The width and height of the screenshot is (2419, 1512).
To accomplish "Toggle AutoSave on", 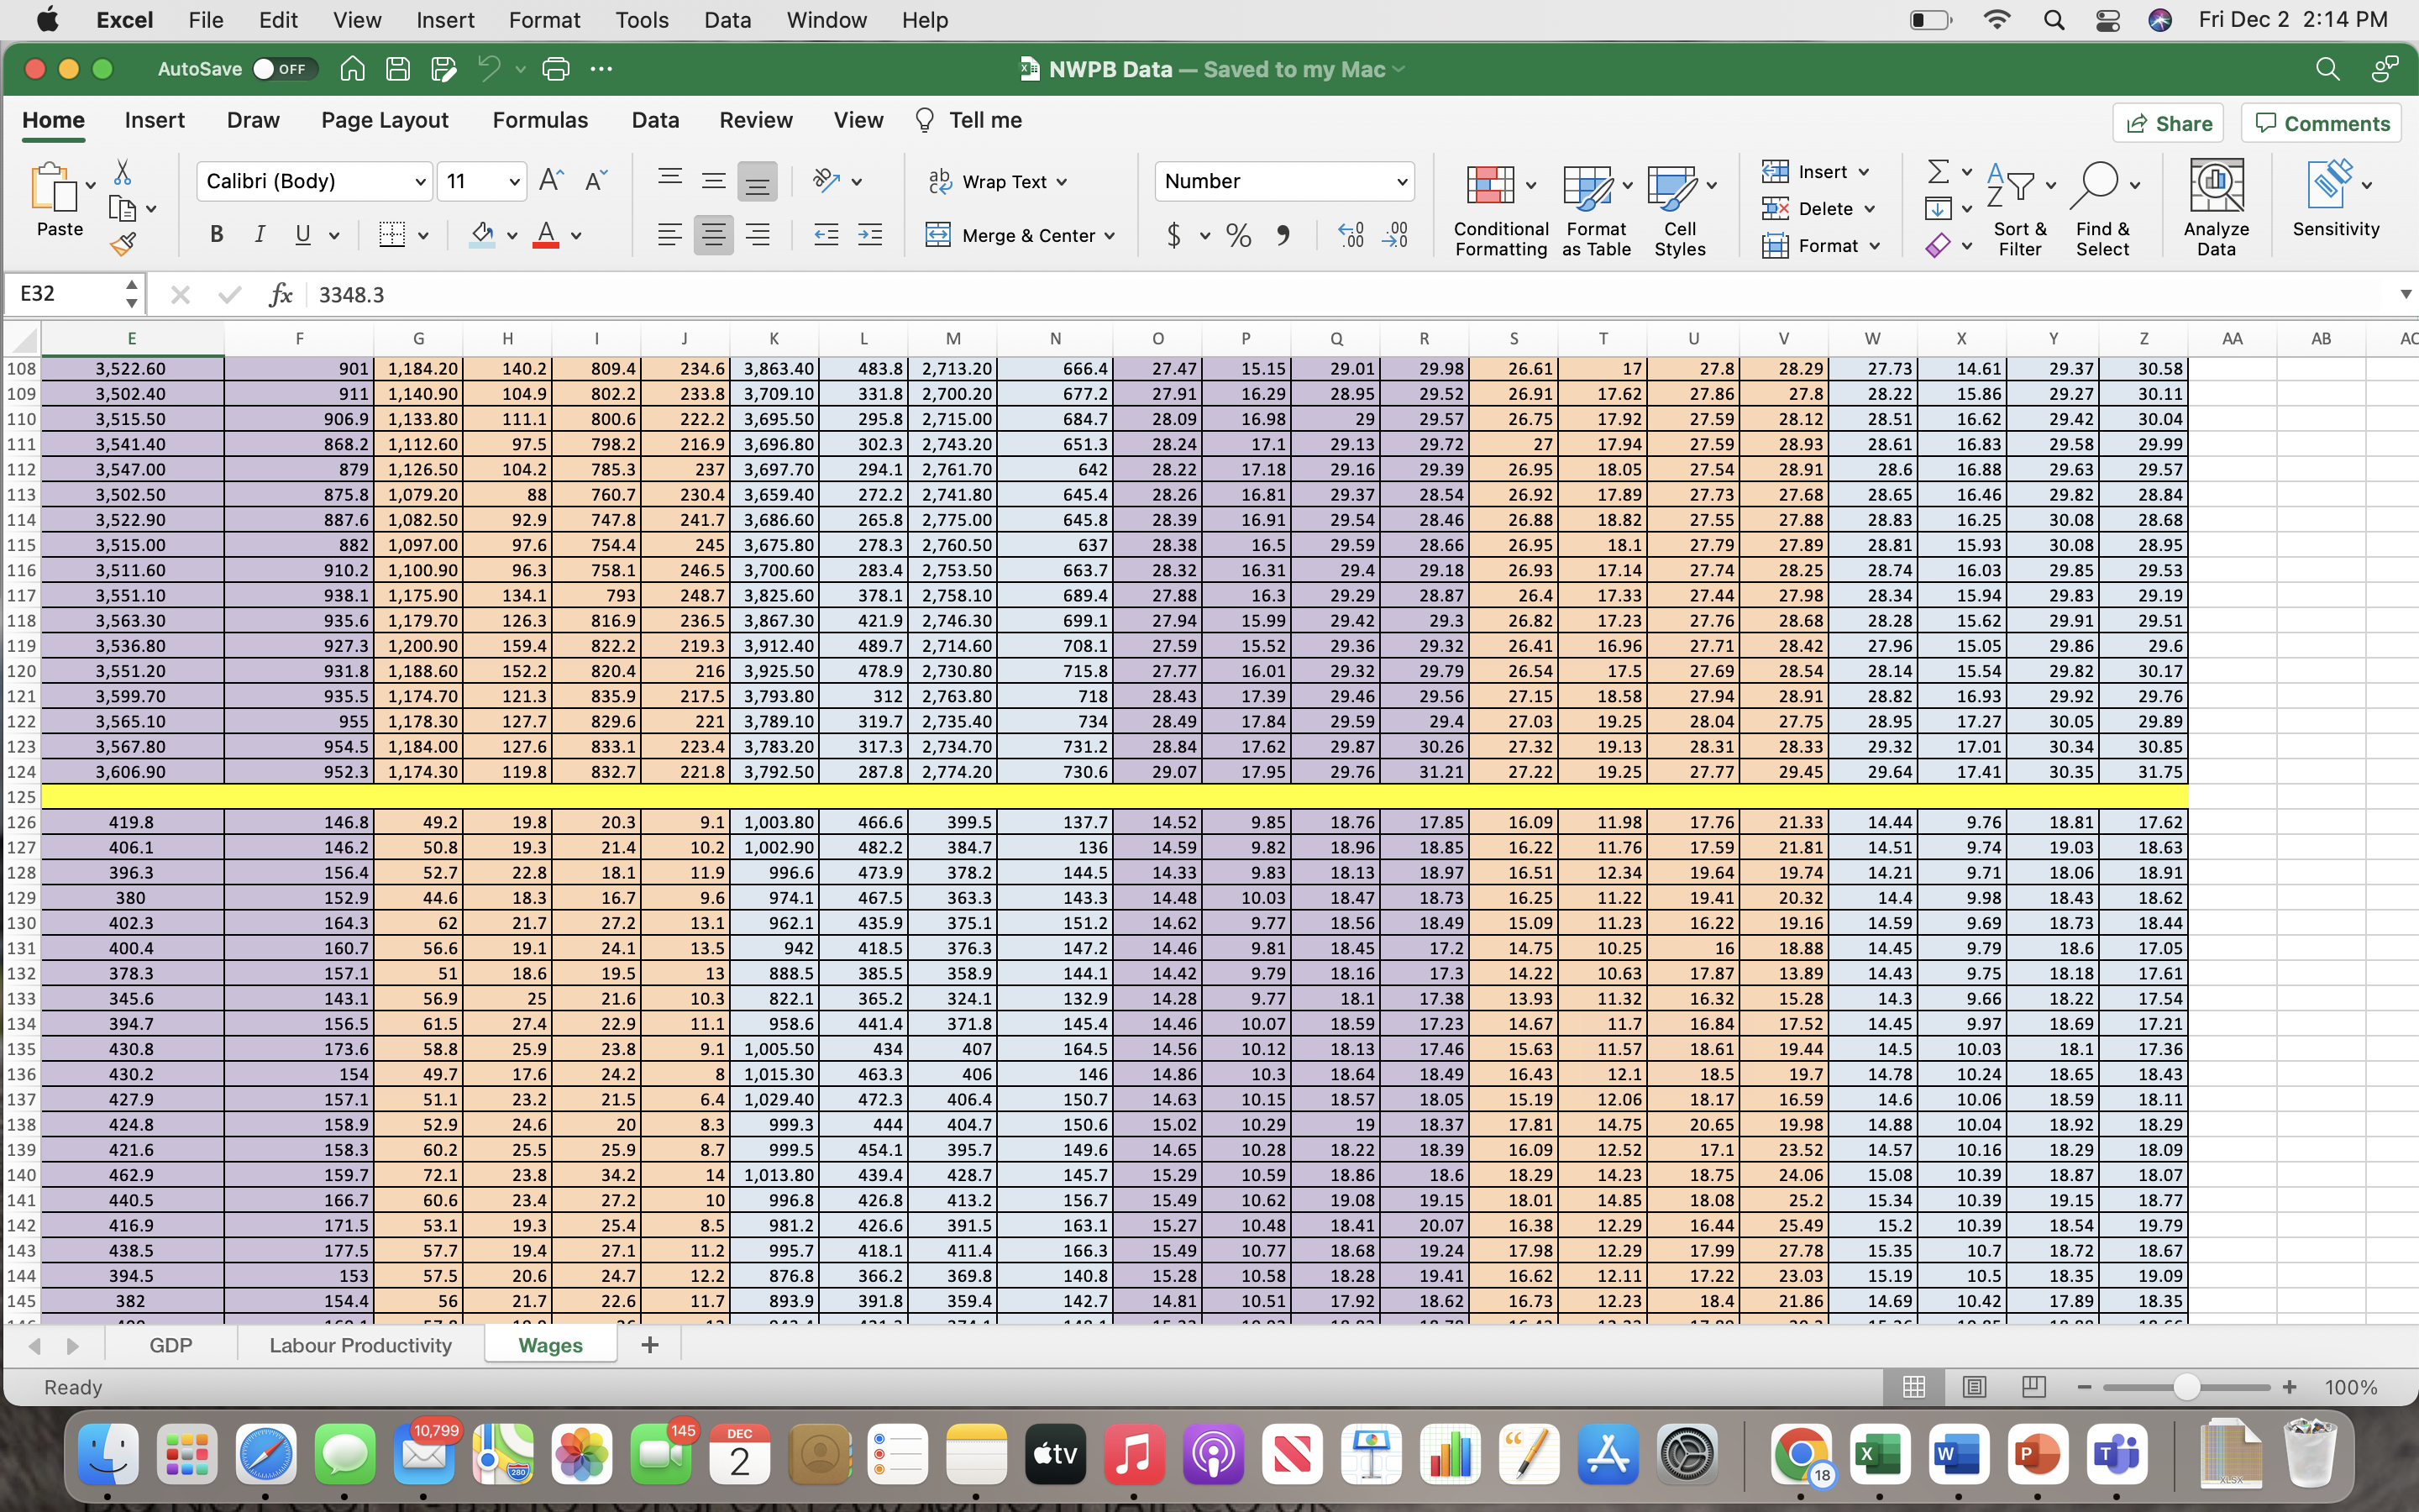I will point(283,68).
